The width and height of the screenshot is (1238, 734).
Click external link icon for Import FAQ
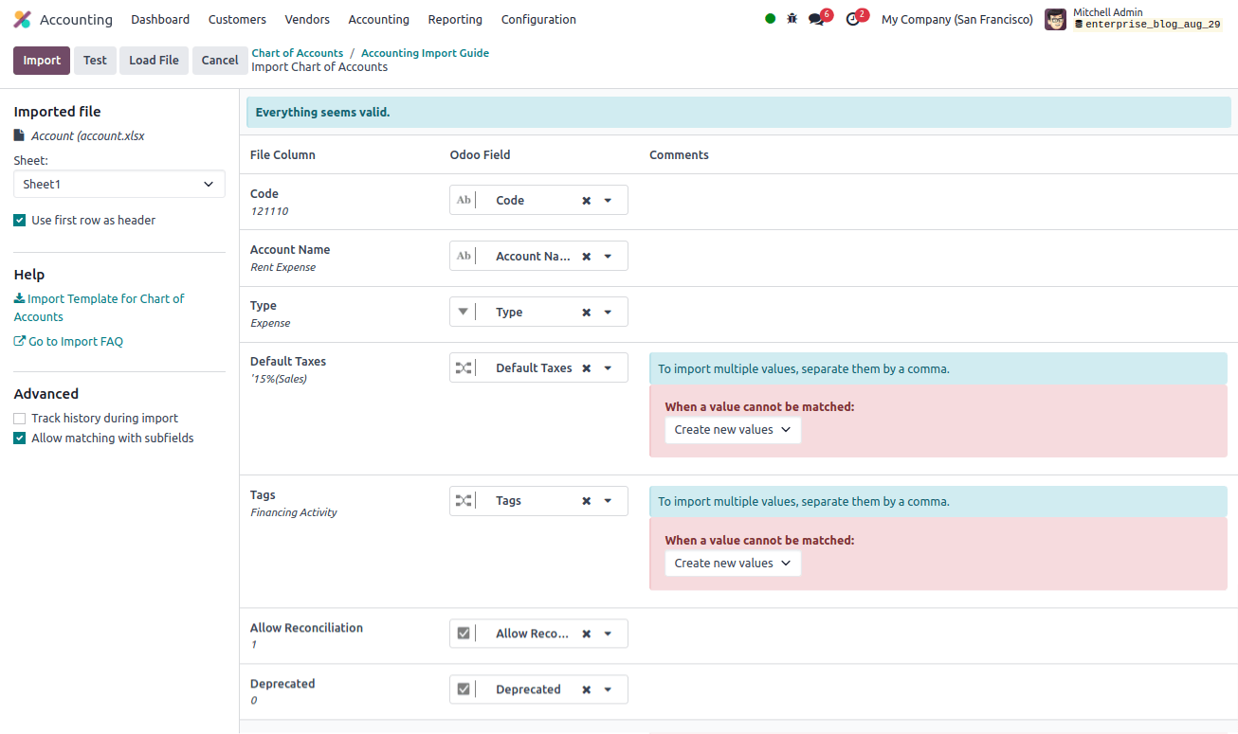click(x=19, y=341)
